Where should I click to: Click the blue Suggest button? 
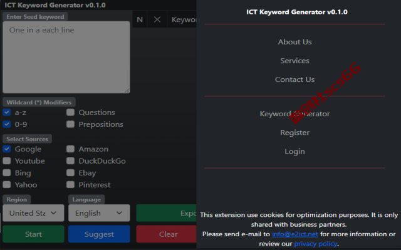(x=99, y=234)
